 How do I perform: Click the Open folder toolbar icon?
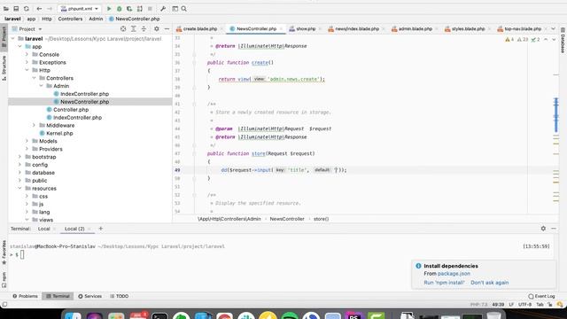[x=6, y=9]
